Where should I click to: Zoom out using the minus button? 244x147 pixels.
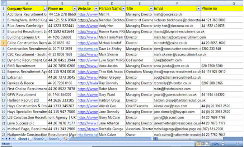(x=223, y=144)
